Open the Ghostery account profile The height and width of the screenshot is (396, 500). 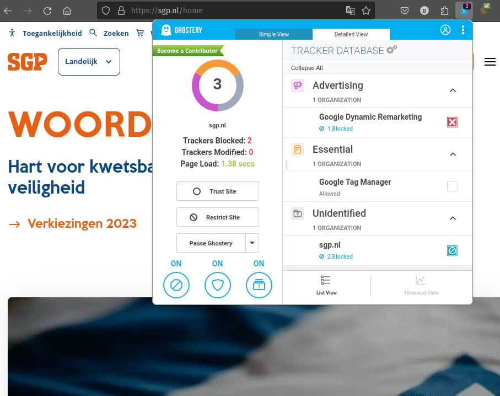pos(445,30)
